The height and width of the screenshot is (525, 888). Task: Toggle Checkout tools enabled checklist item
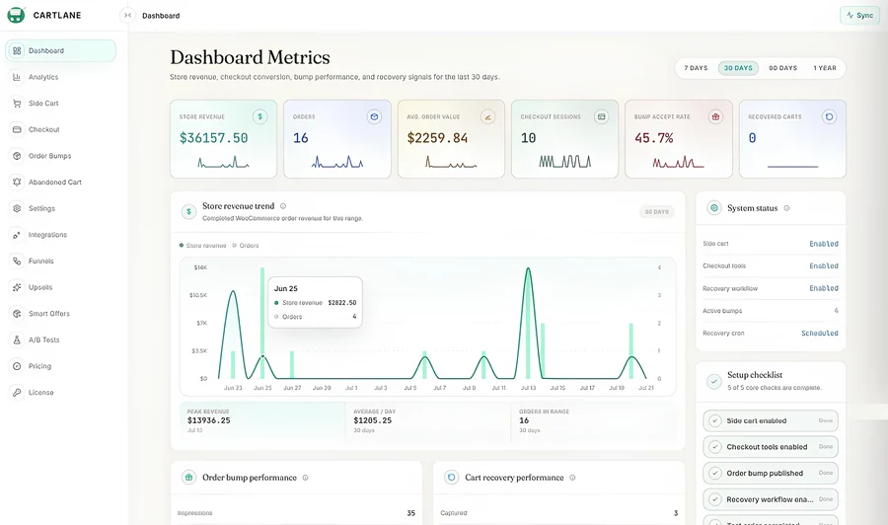[771, 447]
